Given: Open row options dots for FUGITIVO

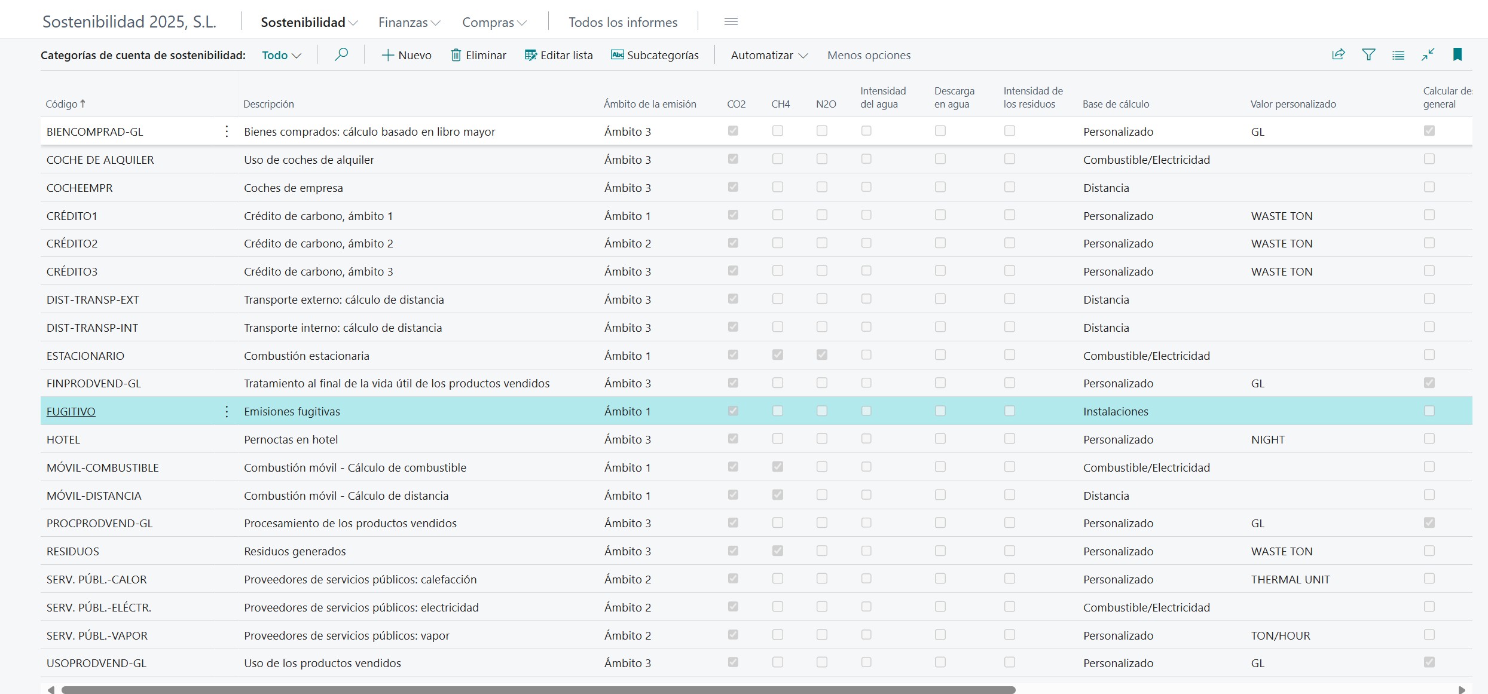Looking at the screenshot, I should click(x=227, y=411).
